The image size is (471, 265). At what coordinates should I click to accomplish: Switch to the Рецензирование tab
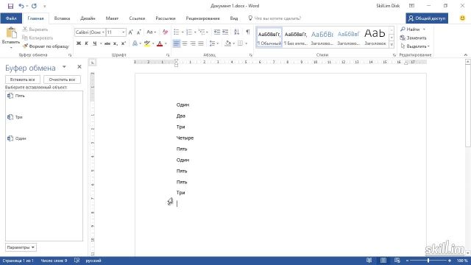pos(203,18)
